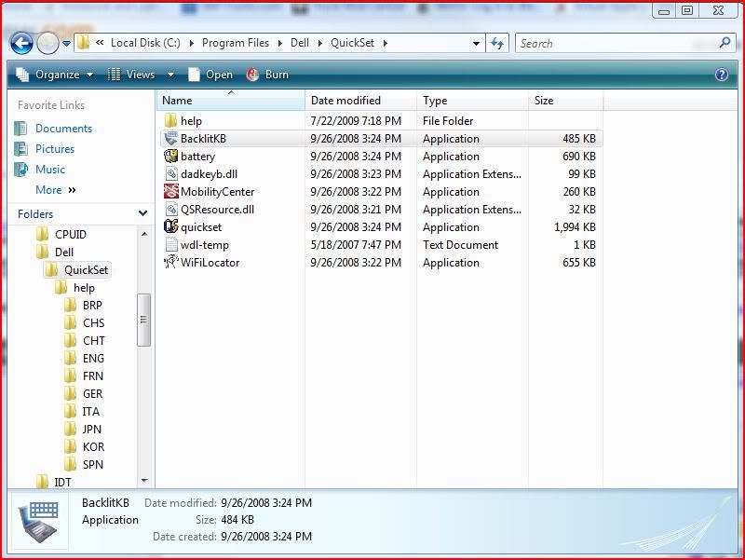Open the Views dropdown arrow
The width and height of the screenshot is (745, 560).
pos(170,75)
